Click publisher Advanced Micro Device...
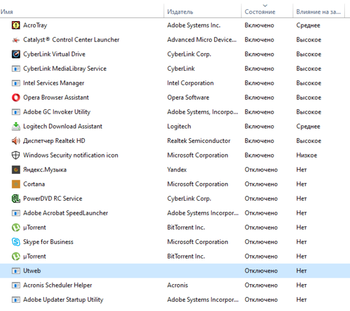 202,40
